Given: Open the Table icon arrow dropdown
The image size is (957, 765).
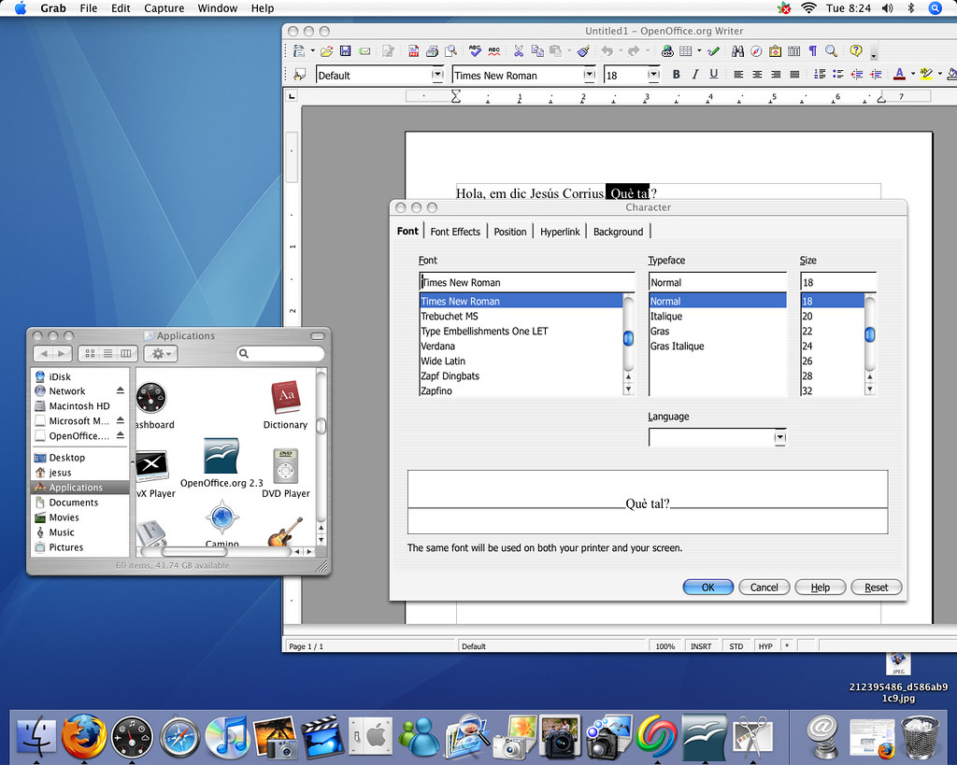Looking at the screenshot, I should [699, 51].
